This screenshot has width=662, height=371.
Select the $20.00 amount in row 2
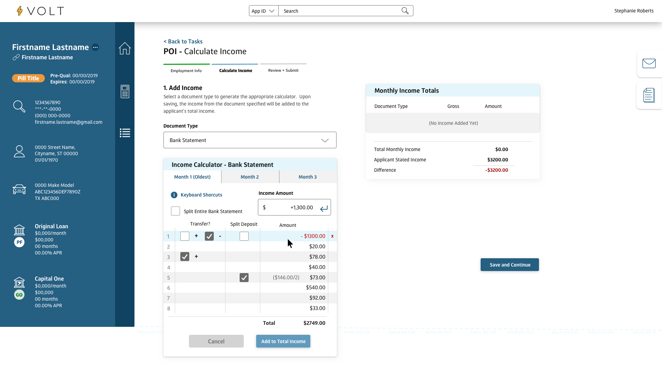(x=317, y=247)
